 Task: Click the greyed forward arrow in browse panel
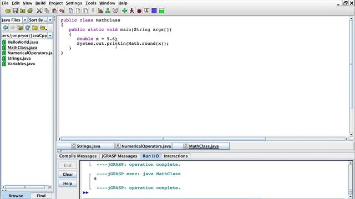point(13,28)
